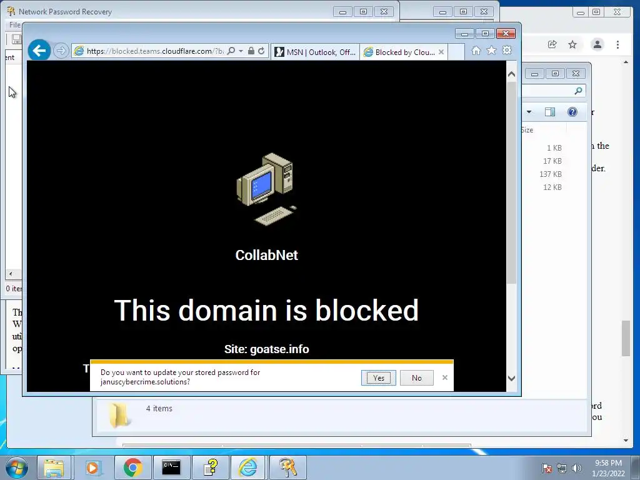Click the Chrome window scrollbar thumb
Viewport: 640px width, 480px height.
pyautogui.click(x=626, y=338)
